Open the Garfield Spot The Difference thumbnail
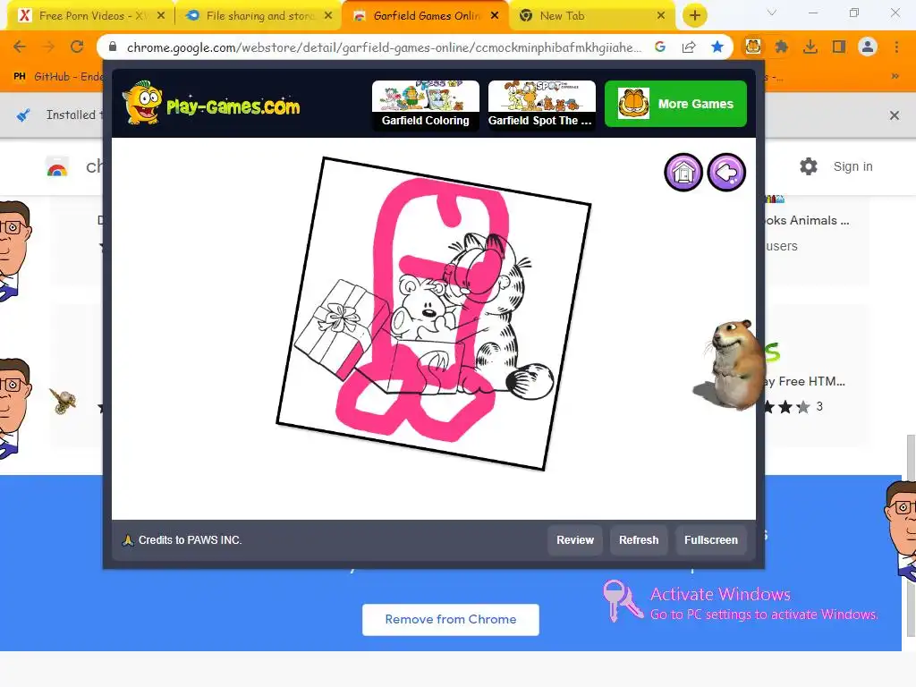Viewport: 916px width, 687px height. tap(541, 105)
